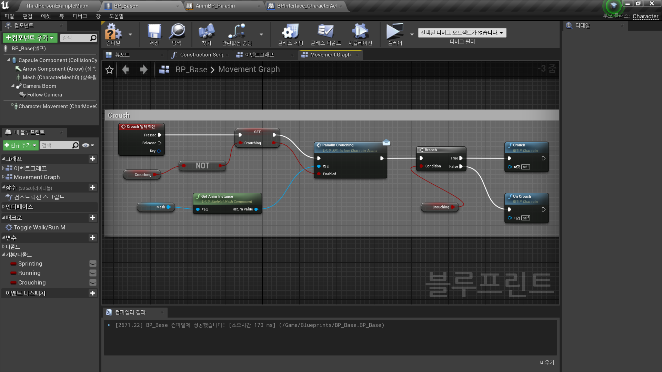Toggle Sprinting variable editable eye
662x372 pixels.
tap(93, 263)
